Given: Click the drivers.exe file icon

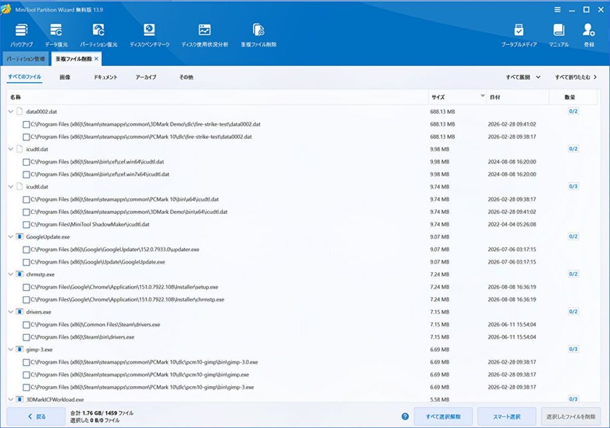Looking at the screenshot, I should coord(20,312).
